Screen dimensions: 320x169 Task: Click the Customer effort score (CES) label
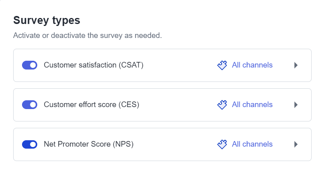point(91,105)
